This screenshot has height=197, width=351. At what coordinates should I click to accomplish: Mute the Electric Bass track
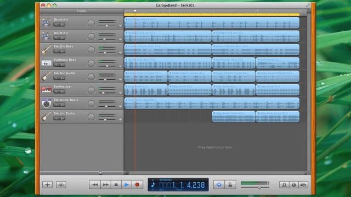[x=56, y=51]
